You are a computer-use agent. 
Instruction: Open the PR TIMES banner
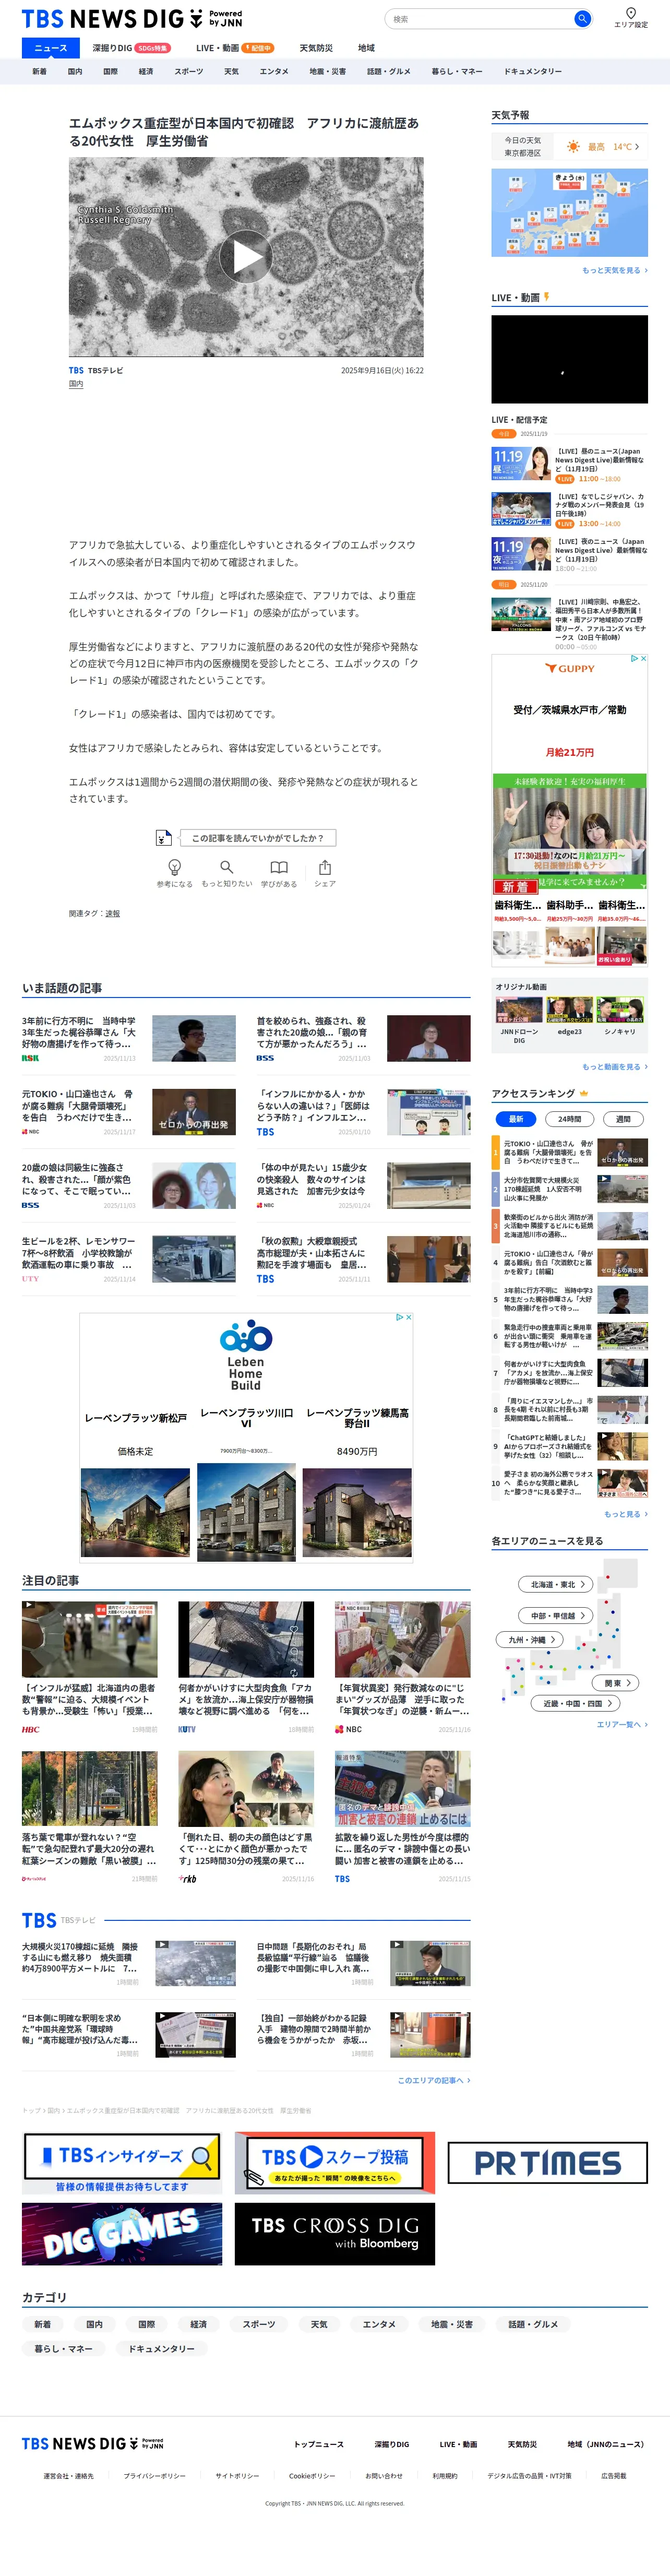(x=547, y=2162)
